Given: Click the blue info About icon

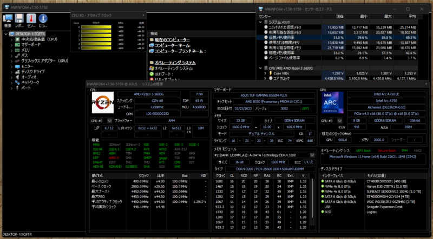Looking at the screenshot, I should tap(43, 19).
